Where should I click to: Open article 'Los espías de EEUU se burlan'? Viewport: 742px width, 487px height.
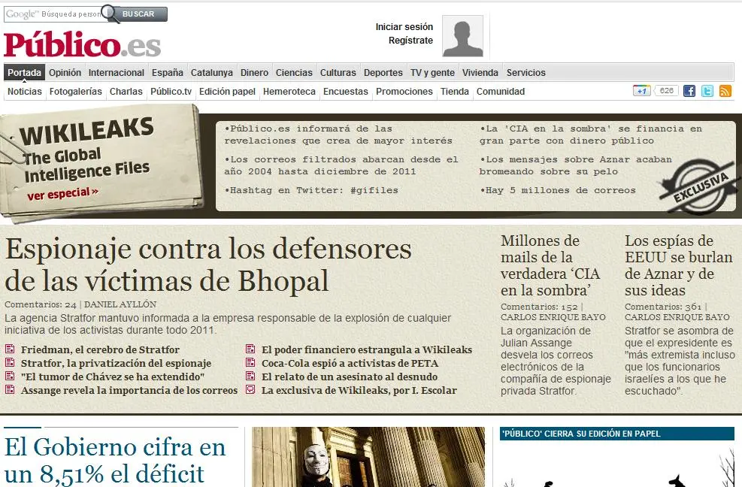coord(679,265)
